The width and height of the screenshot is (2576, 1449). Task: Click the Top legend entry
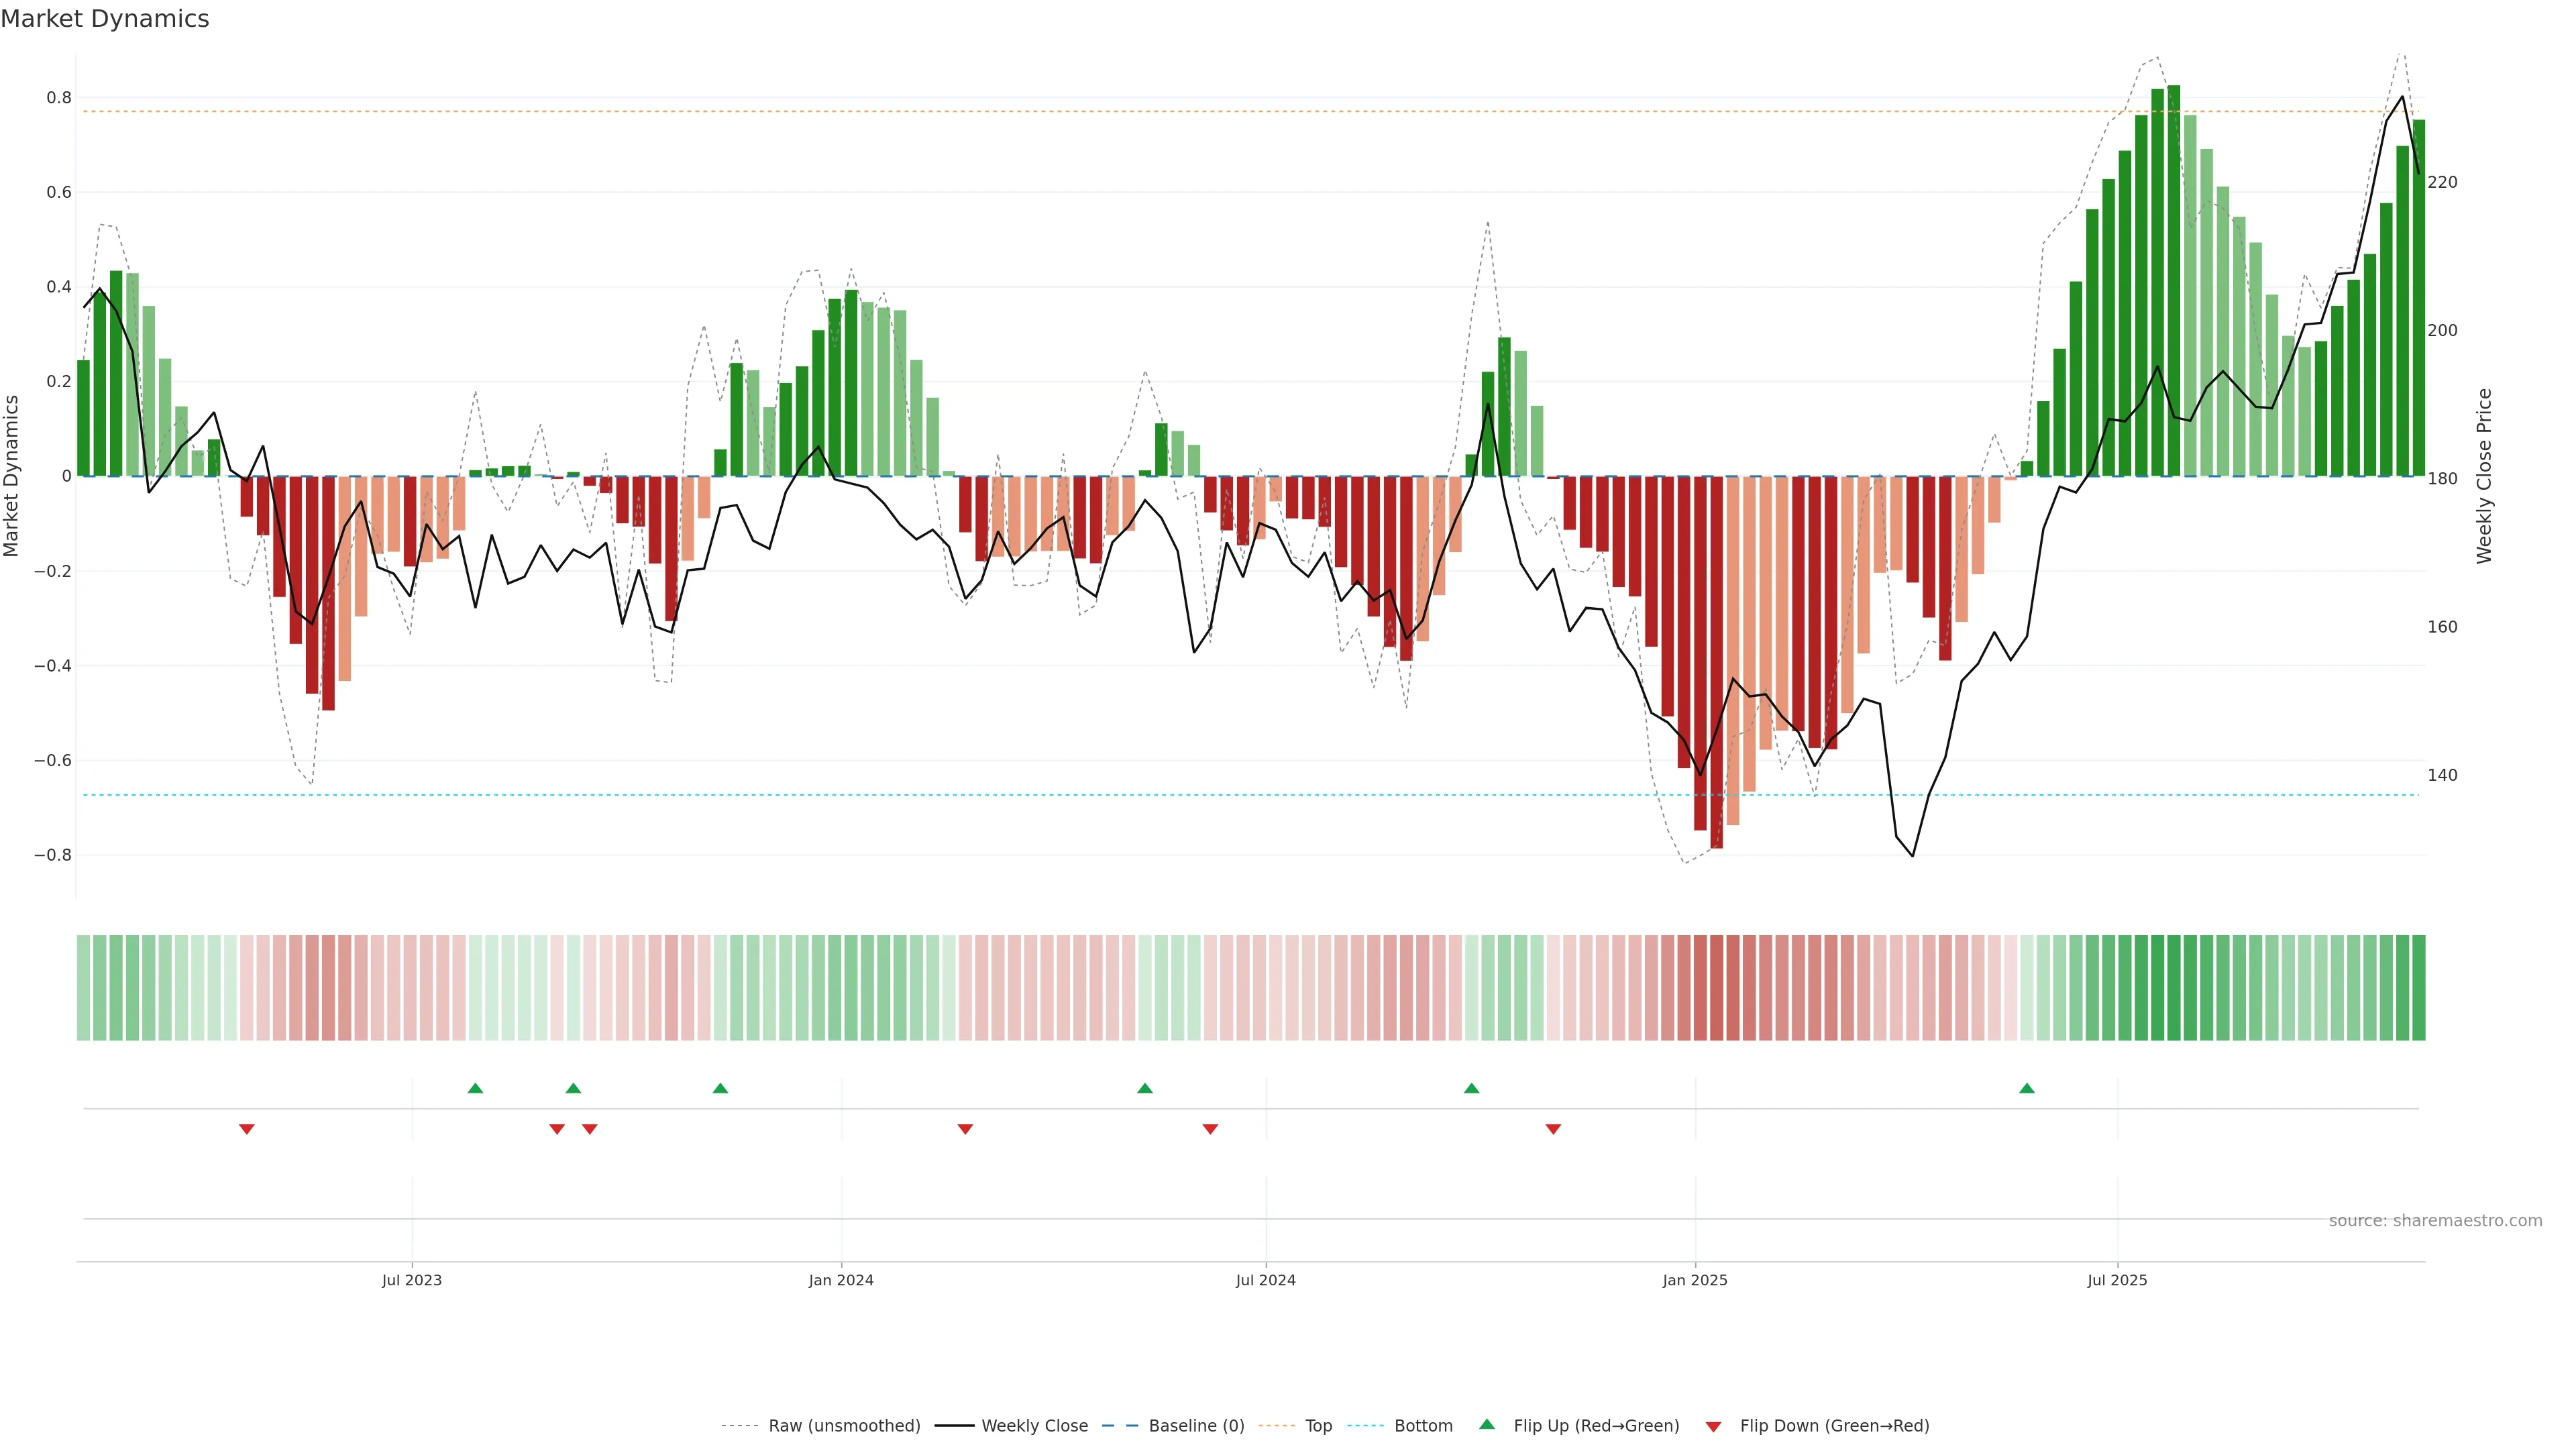pyautogui.click(x=1318, y=1426)
